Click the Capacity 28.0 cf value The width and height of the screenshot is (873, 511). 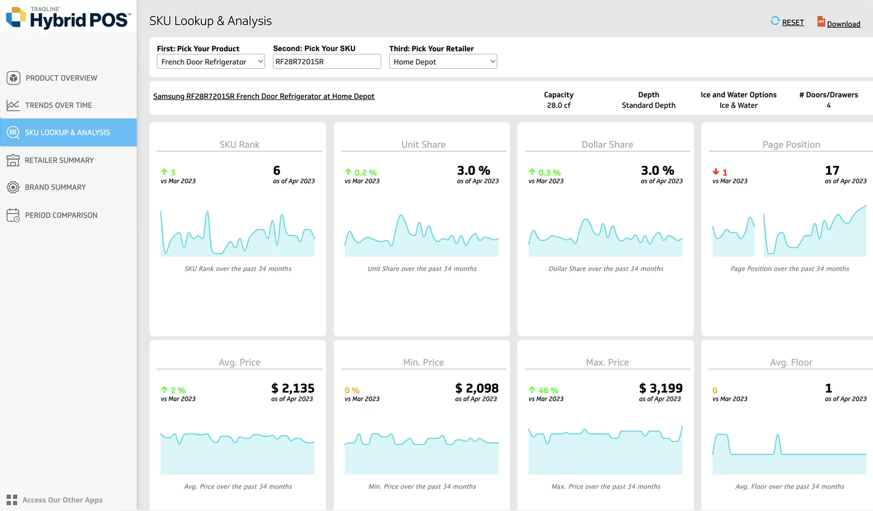point(559,105)
